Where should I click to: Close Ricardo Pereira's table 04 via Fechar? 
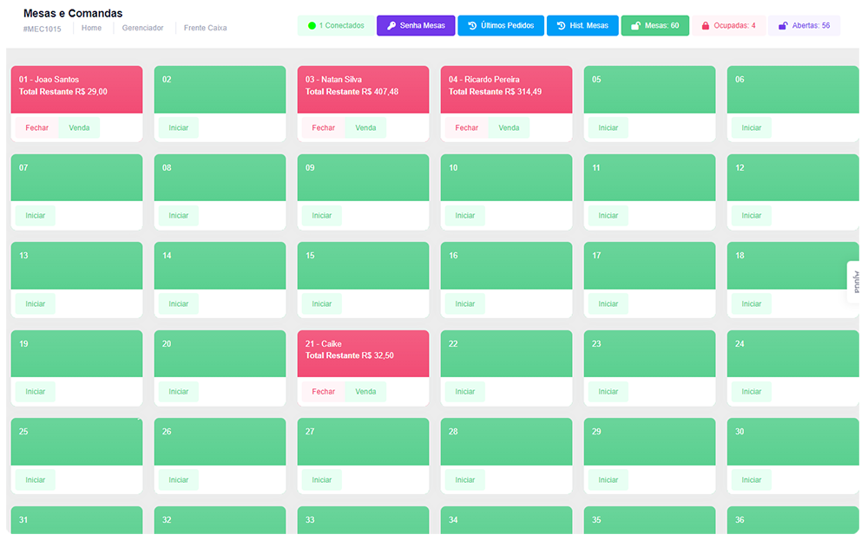point(467,128)
